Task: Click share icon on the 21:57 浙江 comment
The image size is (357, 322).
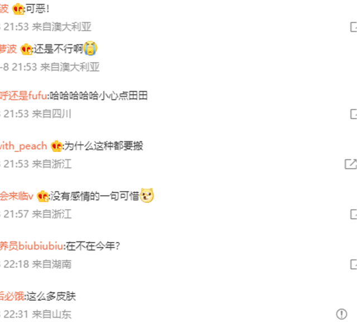Action: 354,214
